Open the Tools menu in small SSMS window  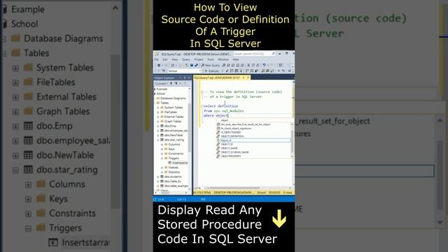click(211, 59)
